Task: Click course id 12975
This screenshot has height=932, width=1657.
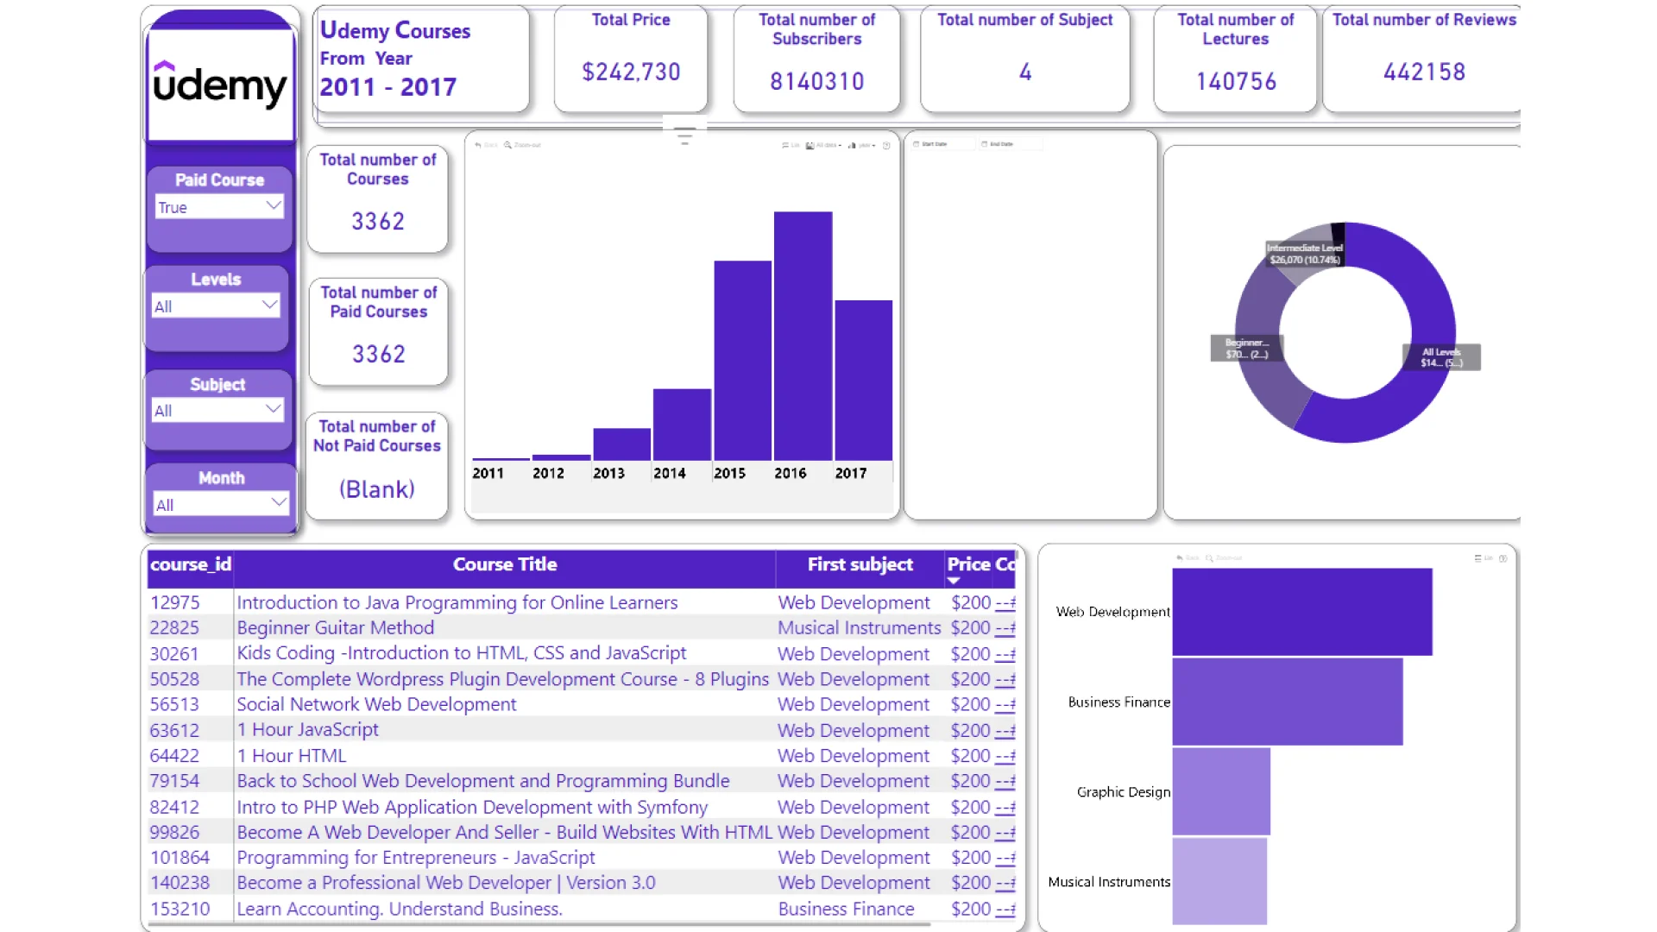Action: click(x=174, y=602)
